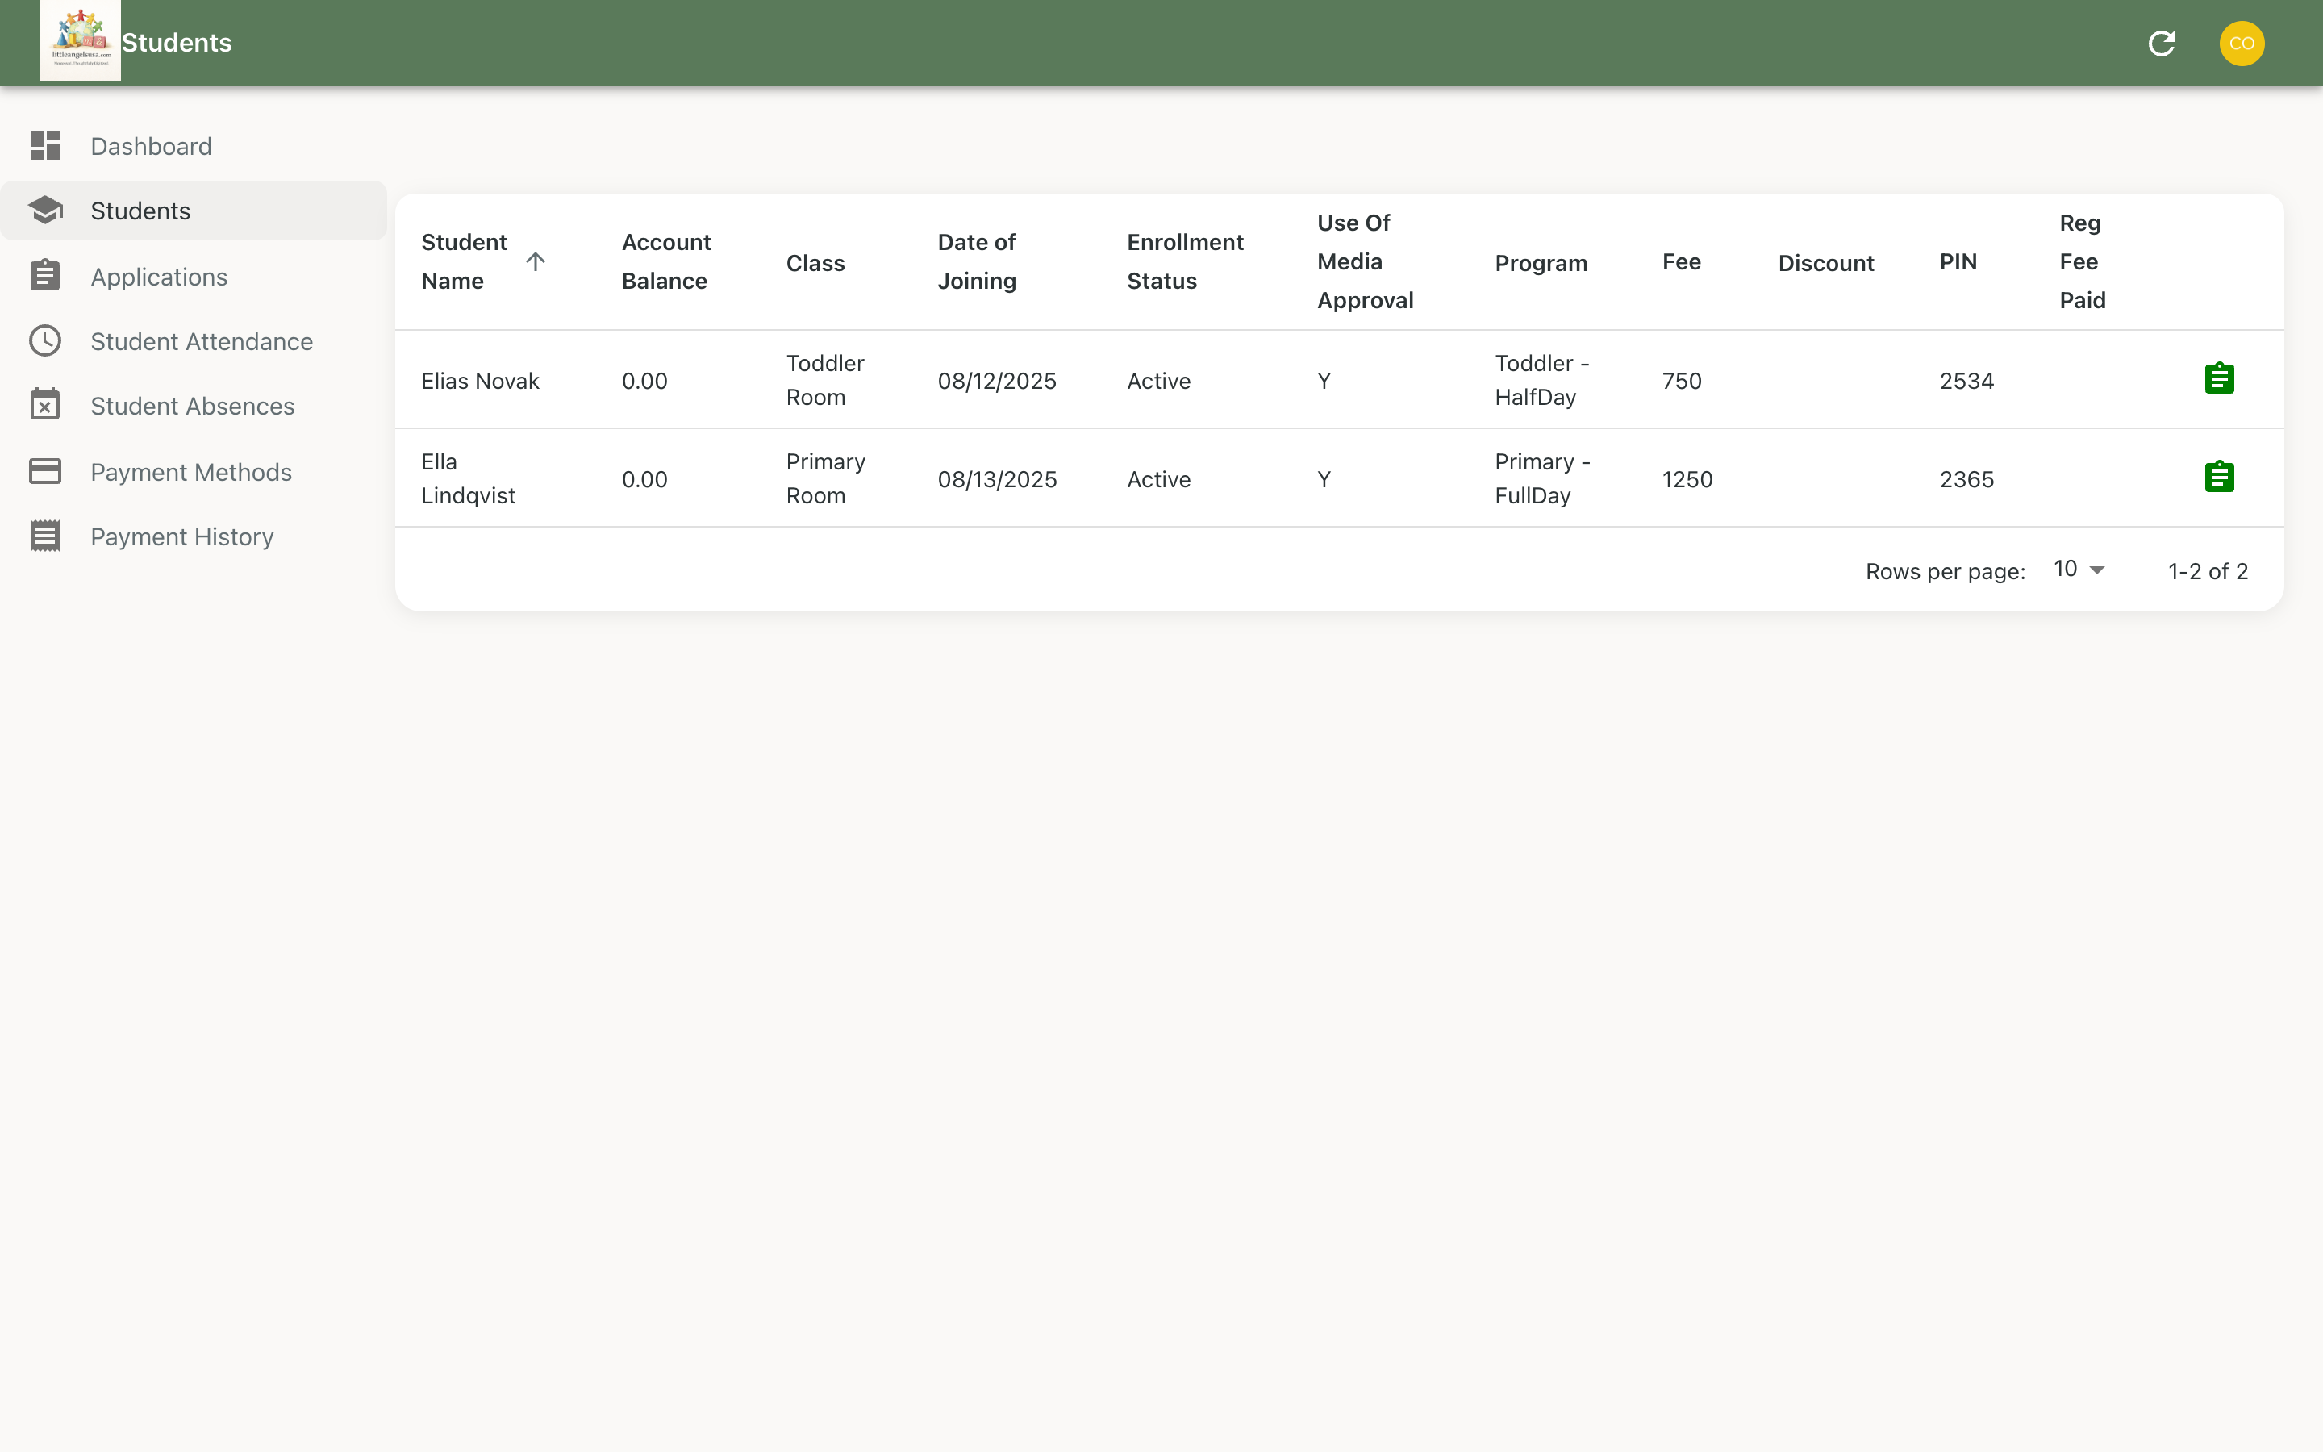Open Student Attendance page
2323x1452 pixels.
pos(194,341)
